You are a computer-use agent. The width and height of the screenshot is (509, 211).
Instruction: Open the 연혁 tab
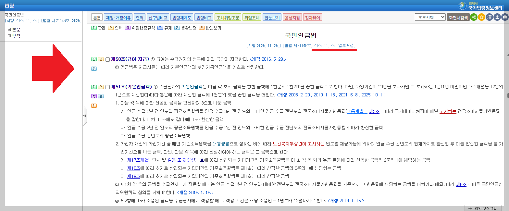(140, 18)
